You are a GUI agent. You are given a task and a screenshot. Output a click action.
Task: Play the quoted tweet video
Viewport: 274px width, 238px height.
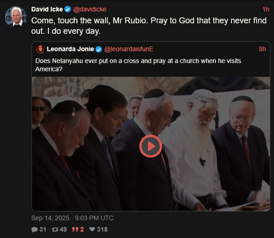click(151, 146)
